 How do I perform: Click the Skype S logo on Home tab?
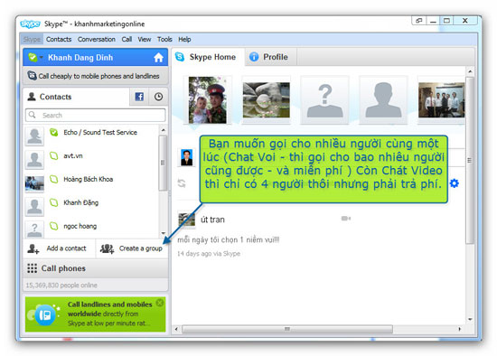pyautogui.click(x=180, y=57)
